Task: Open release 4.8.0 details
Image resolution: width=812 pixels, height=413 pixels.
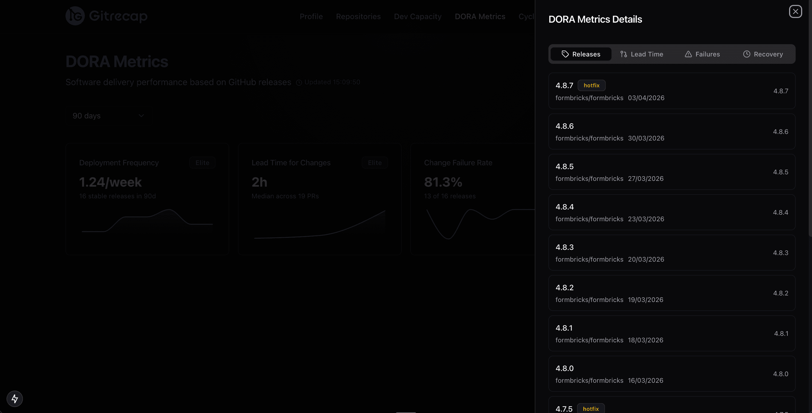Action: tap(672, 374)
